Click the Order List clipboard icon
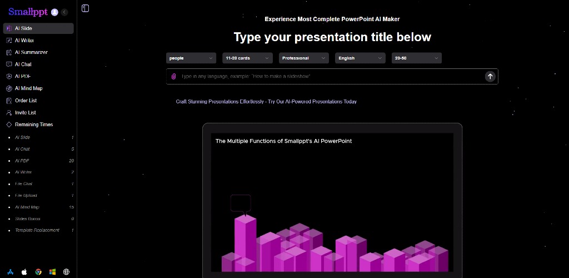Viewport: 569px width, 278px height. pyautogui.click(x=9, y=100)
